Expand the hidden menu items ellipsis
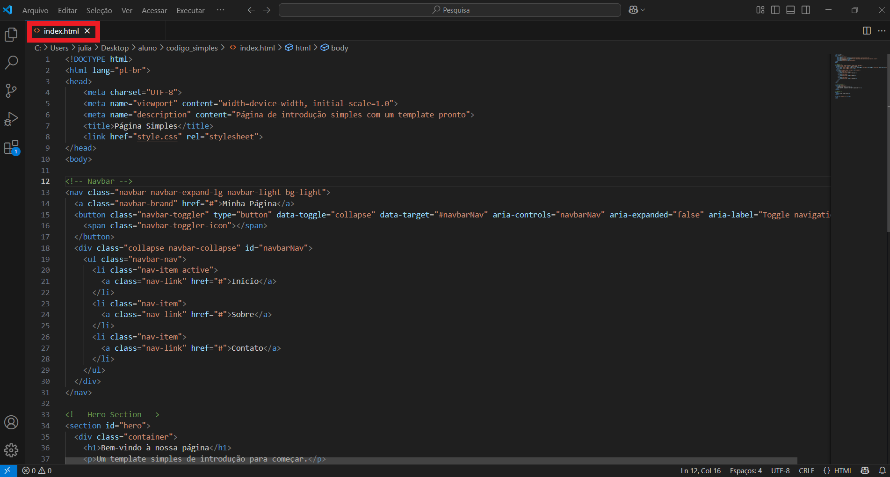This screenshot has height=477, width=890. (220, 10)
